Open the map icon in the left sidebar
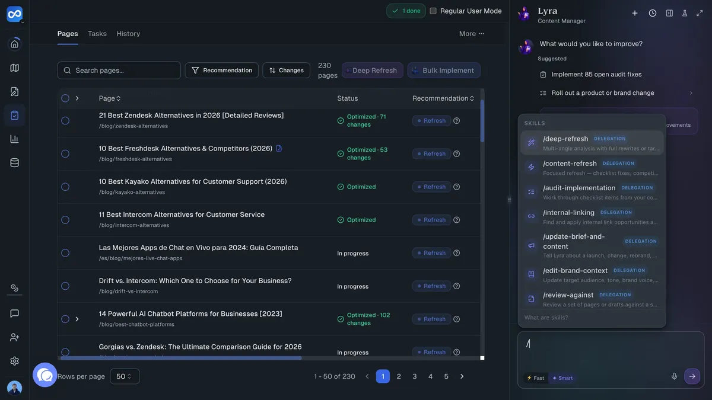Image resolution: width=712 pixels, height=400 pixels. point(15,68)
